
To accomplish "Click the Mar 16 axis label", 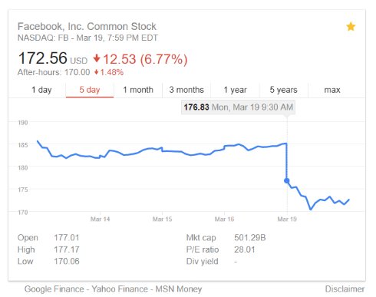I will point(224,219).
